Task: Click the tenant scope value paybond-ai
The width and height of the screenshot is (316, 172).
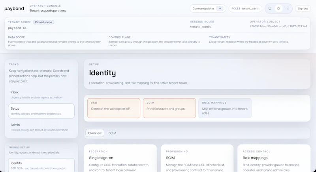Action: (17, 28)
